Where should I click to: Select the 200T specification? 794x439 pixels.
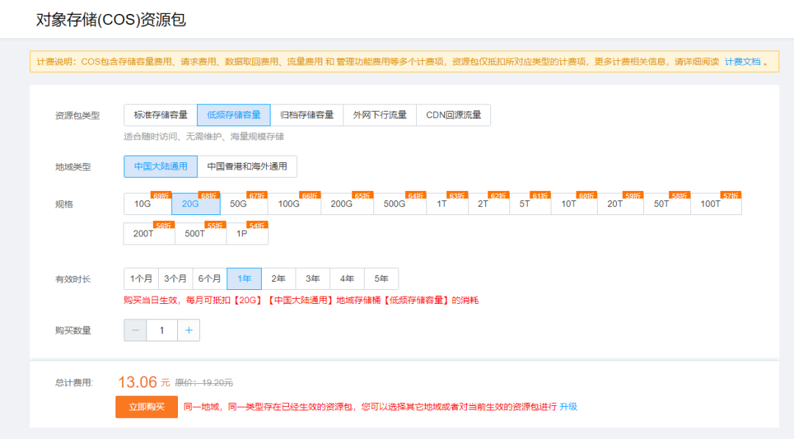coord(149,233)
